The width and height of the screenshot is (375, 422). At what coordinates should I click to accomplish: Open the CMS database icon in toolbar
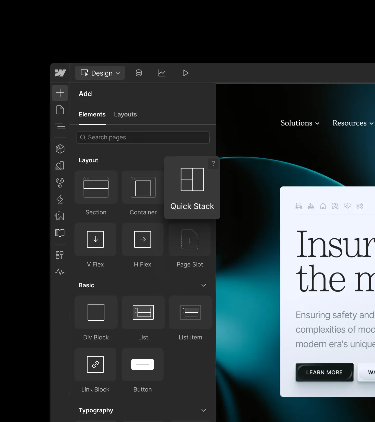(x=139, y=73)
